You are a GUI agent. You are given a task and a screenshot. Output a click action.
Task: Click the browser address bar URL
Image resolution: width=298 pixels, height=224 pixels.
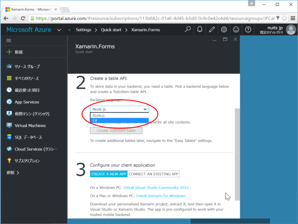tap(155, 18)
